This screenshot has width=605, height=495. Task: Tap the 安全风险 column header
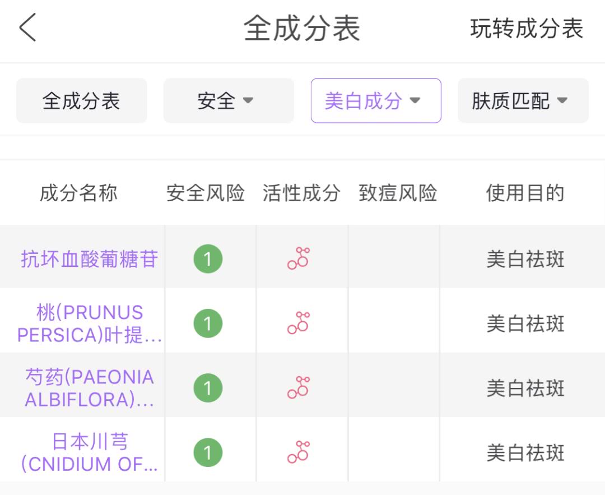pos(206,193)
